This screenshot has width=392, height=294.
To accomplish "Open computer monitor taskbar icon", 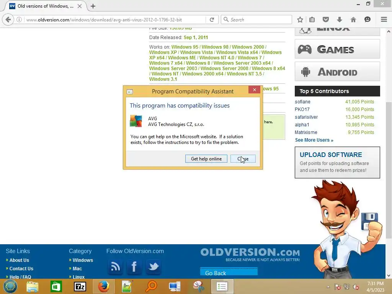I will (175, 286).
